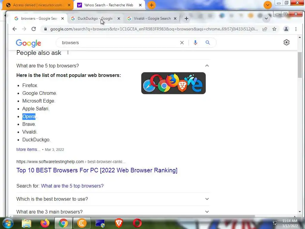Click the softwaretestinghelp.com URL

click(x=71, y=162)
